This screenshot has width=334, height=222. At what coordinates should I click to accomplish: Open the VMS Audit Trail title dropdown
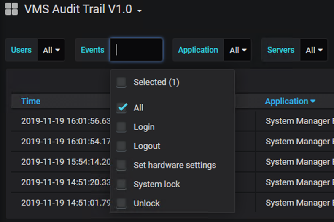tap(140, 11)
